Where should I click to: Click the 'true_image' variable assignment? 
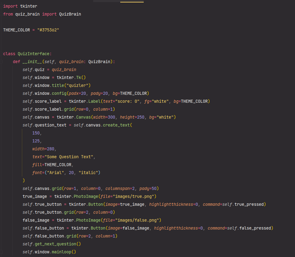coord(35,196)
